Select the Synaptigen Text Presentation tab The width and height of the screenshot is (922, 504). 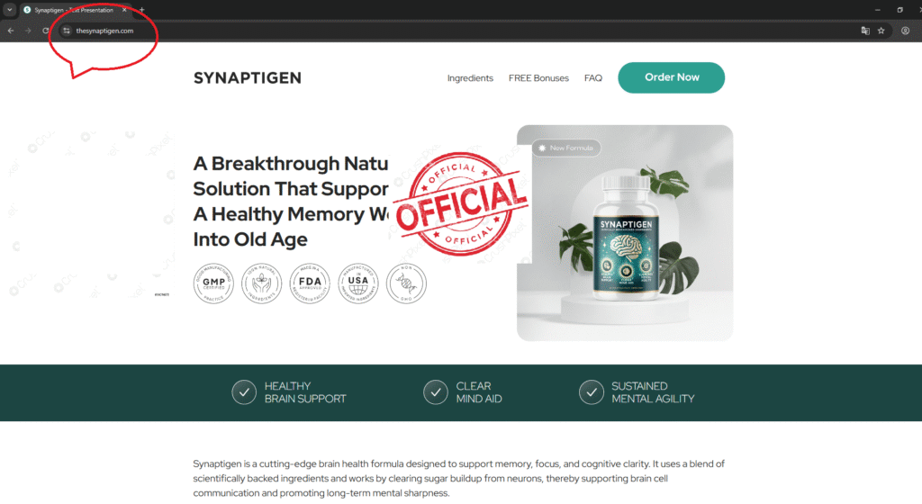click(x=74, y=9)
